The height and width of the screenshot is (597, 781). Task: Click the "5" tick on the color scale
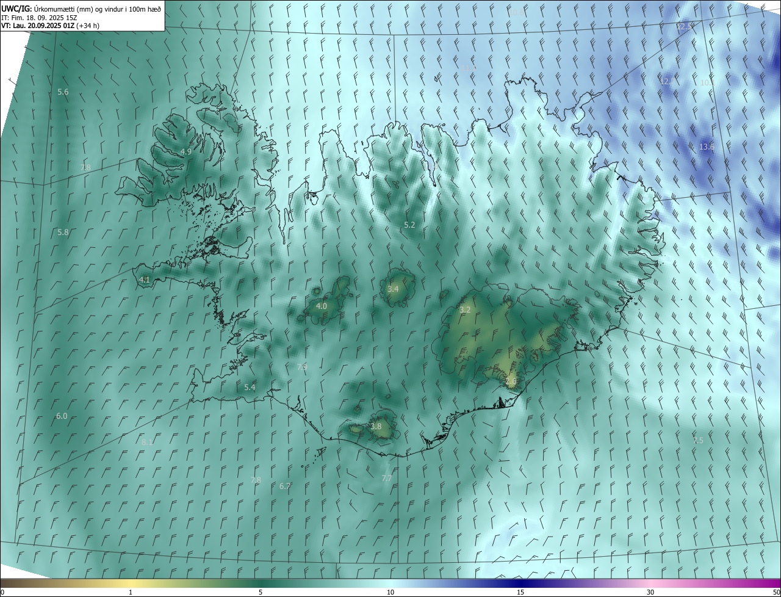[x=261, y=592]
